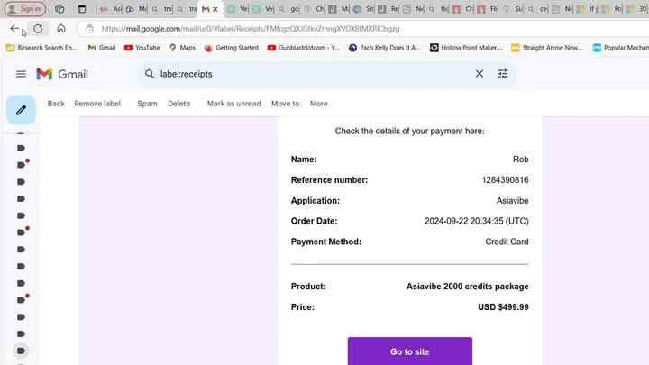Open the search options filter icon
649x365 pixels.
pos(502,74)
